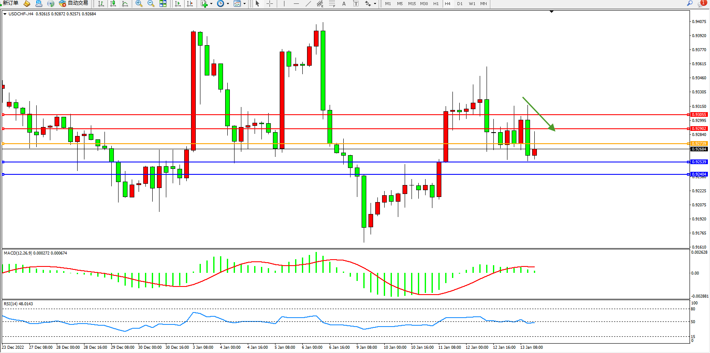710x353 pixels.
Task: Switch to the D1 timeframe
Action: pyautogui.click(x=460, y=3)
